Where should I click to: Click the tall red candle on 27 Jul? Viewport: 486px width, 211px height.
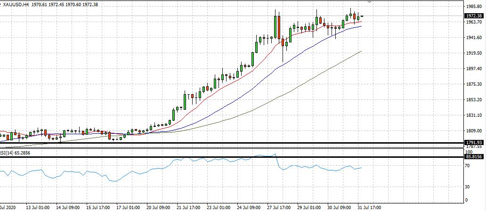click(279, 27)
